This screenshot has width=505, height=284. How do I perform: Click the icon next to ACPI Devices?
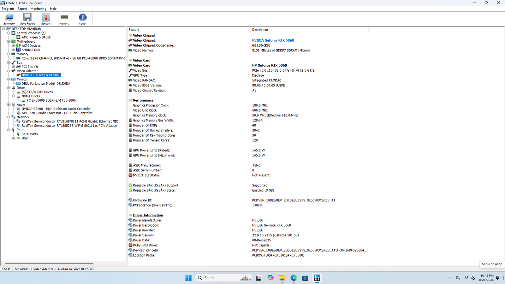click(19, 46)
